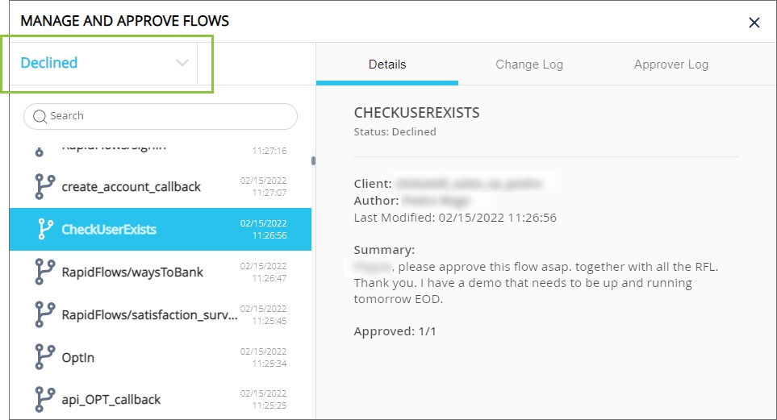The image size is (777, 420).
Task: Open the Declined status filter dropdown
Action: click(x=97, y=63)
